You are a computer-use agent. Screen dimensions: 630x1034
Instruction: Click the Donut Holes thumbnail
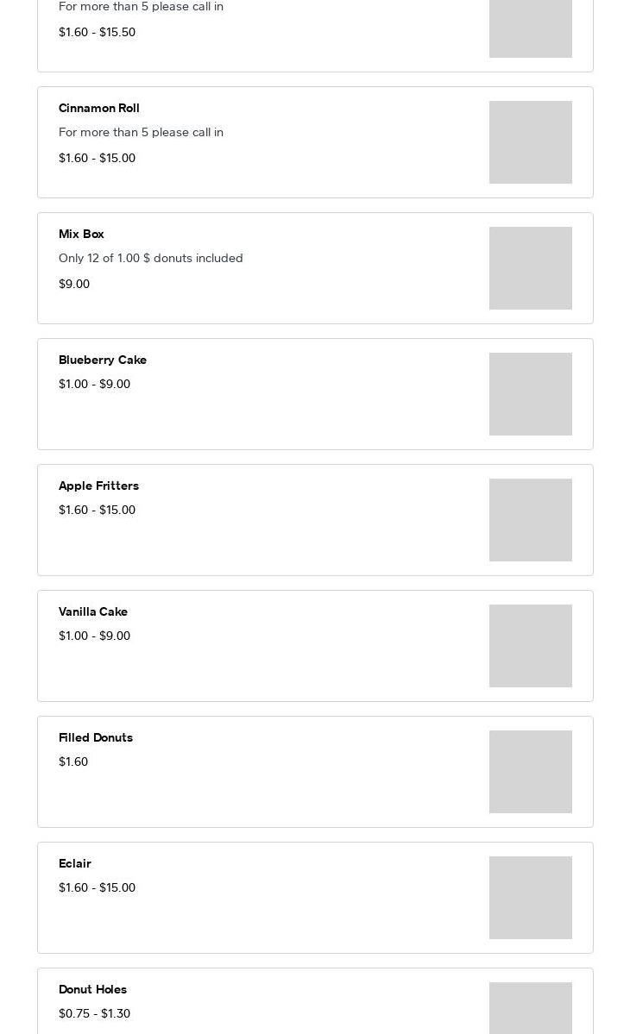tap(530, 1009)
